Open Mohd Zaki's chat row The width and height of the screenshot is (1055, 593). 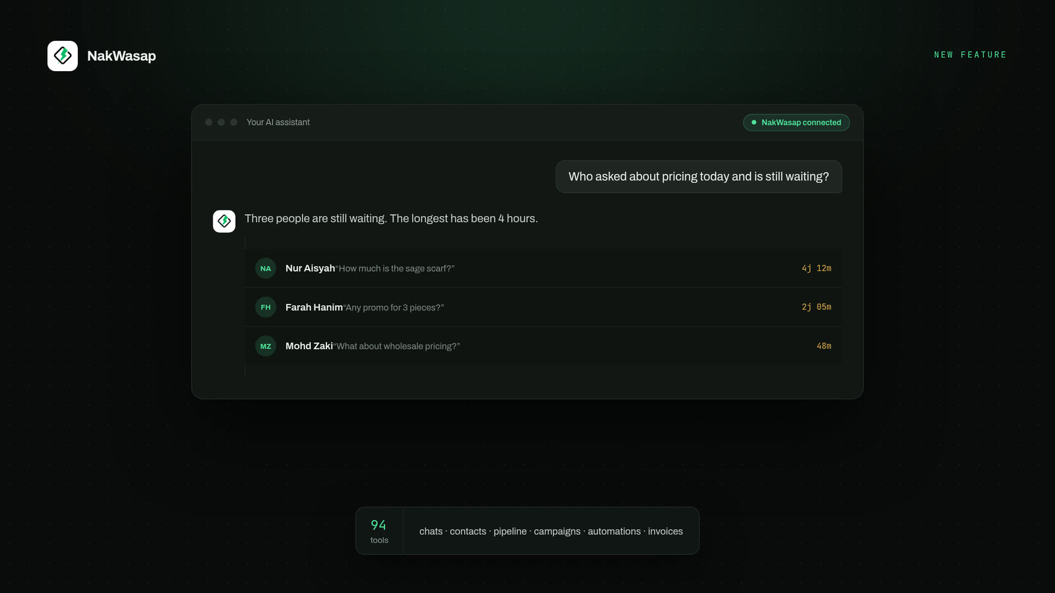pos(543,346)
